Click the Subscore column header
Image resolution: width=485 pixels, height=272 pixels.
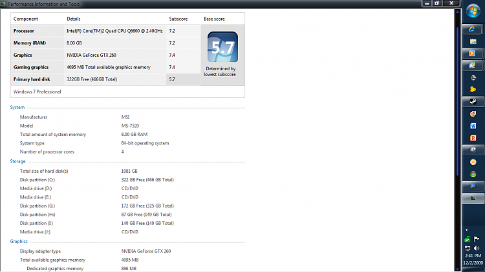[x=178, y=19]
